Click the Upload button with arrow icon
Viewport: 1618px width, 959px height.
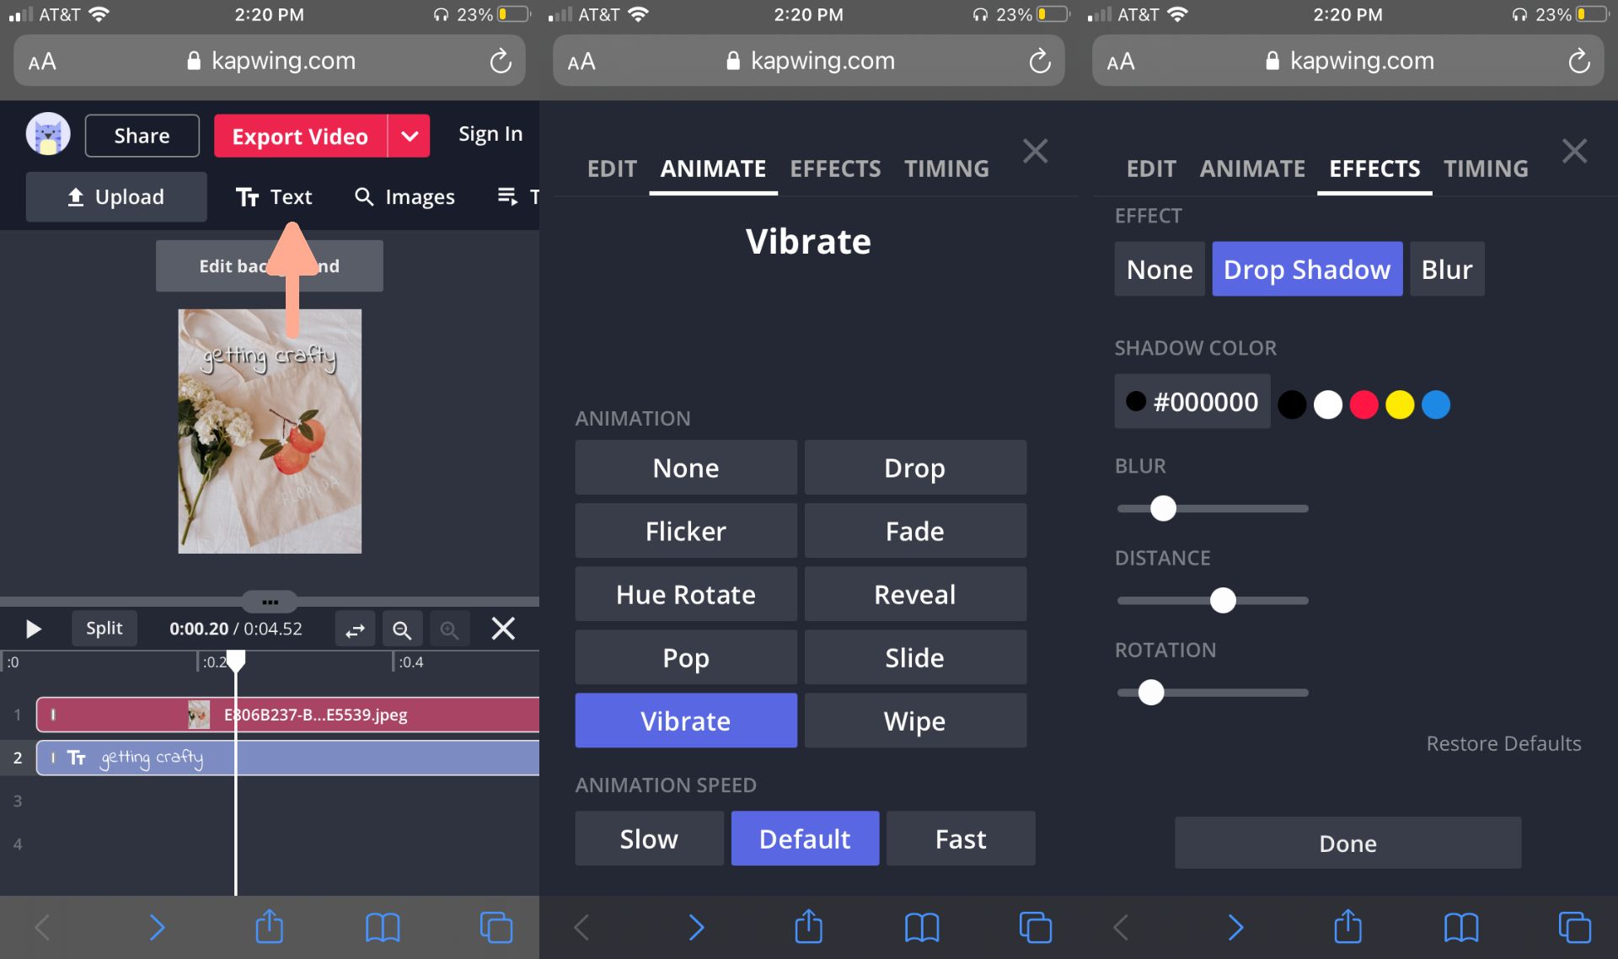(x=116, y=197)
